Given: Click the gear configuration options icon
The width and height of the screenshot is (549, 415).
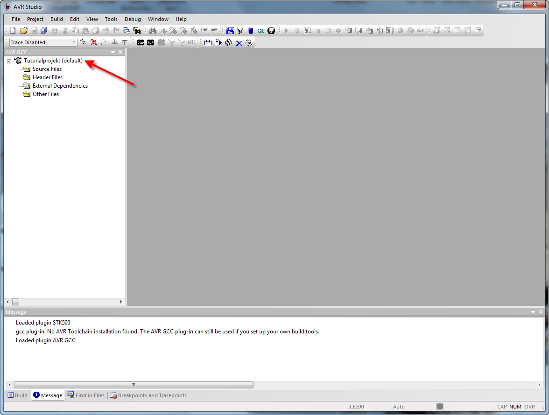Looking at the screenshot, I should coord(249,42).
